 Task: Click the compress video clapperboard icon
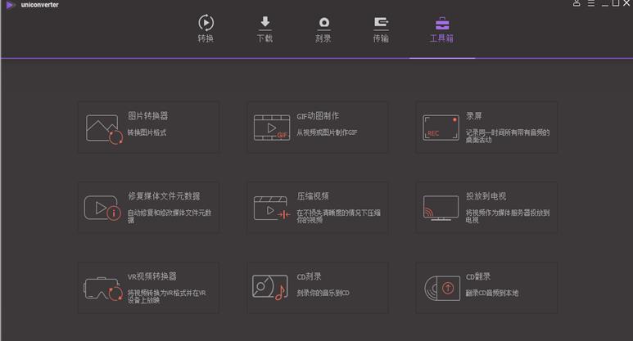point(272,208)
